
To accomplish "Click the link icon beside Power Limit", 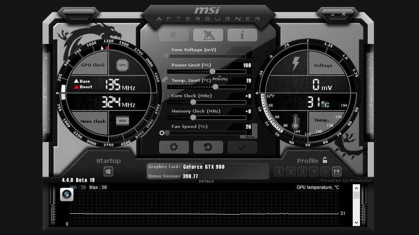I will click(164, 79).
